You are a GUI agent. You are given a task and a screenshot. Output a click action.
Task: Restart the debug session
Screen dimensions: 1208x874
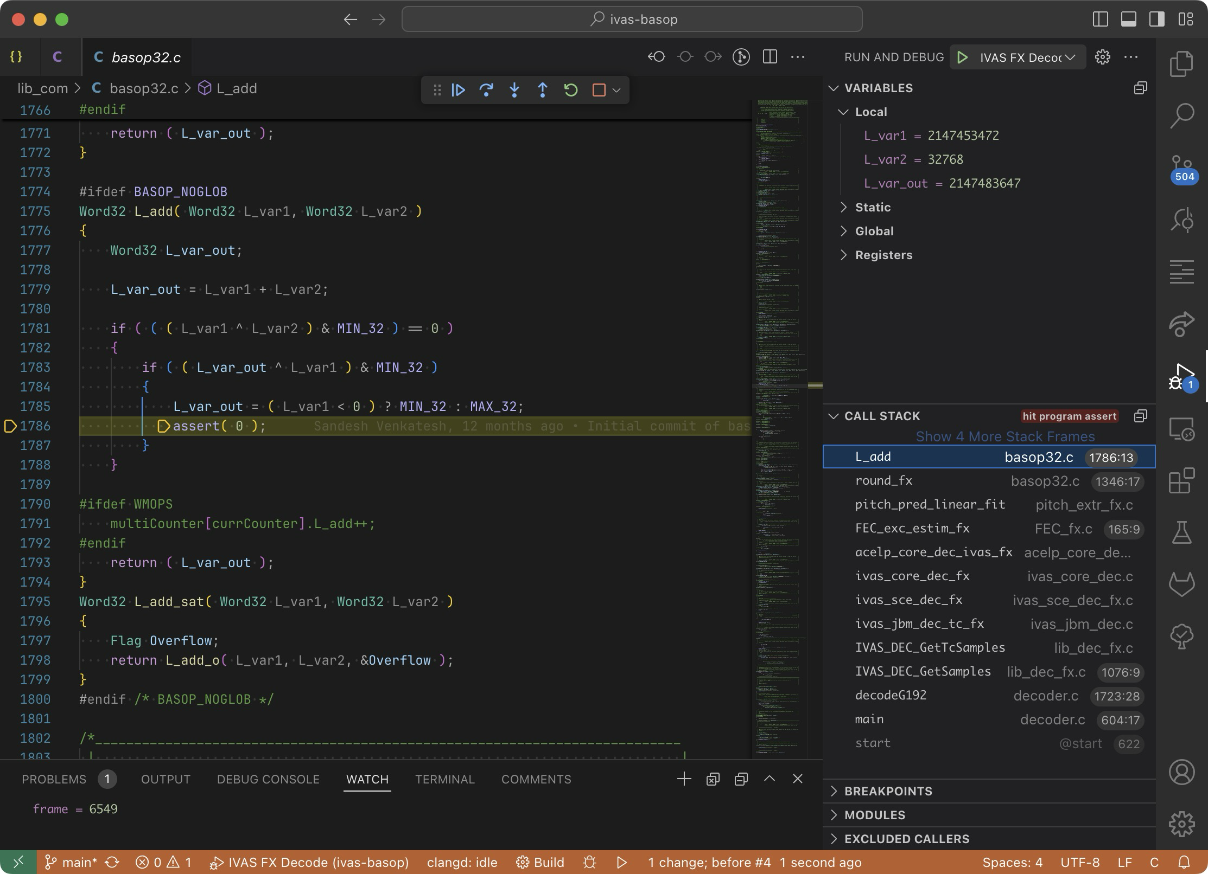tap(571, 90)
